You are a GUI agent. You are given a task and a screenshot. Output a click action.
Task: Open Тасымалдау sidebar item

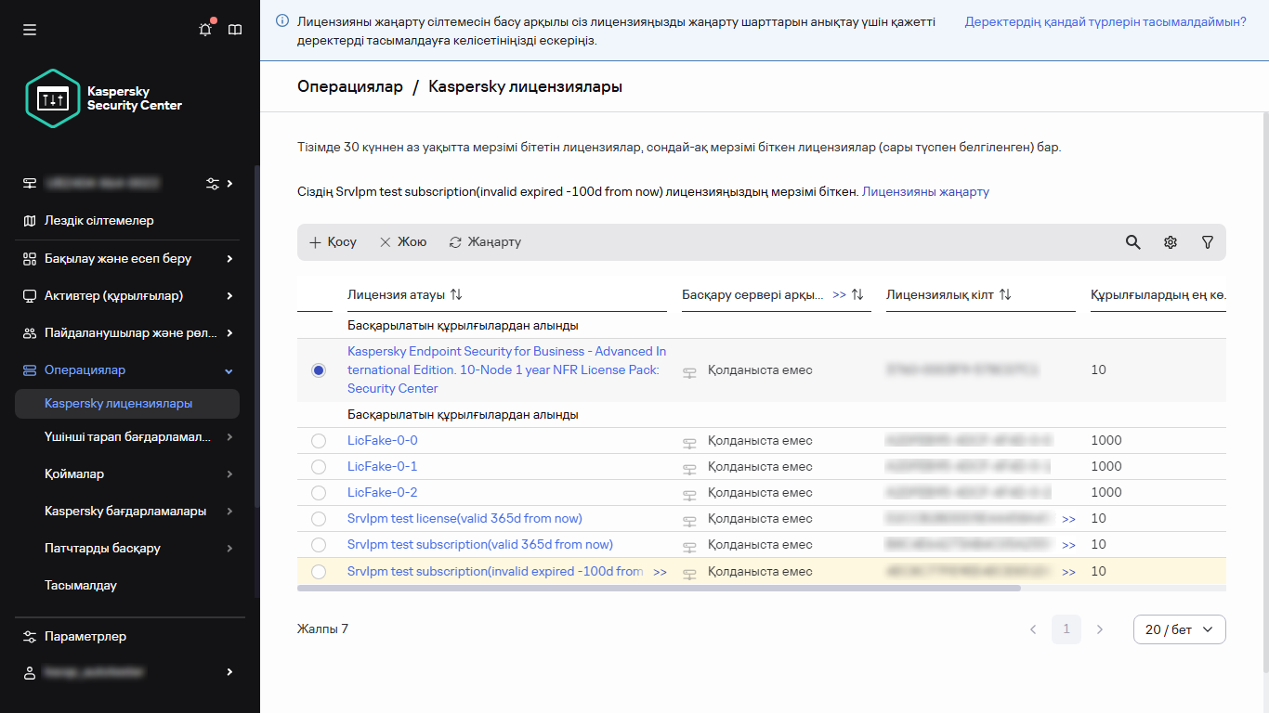(81, 586)
